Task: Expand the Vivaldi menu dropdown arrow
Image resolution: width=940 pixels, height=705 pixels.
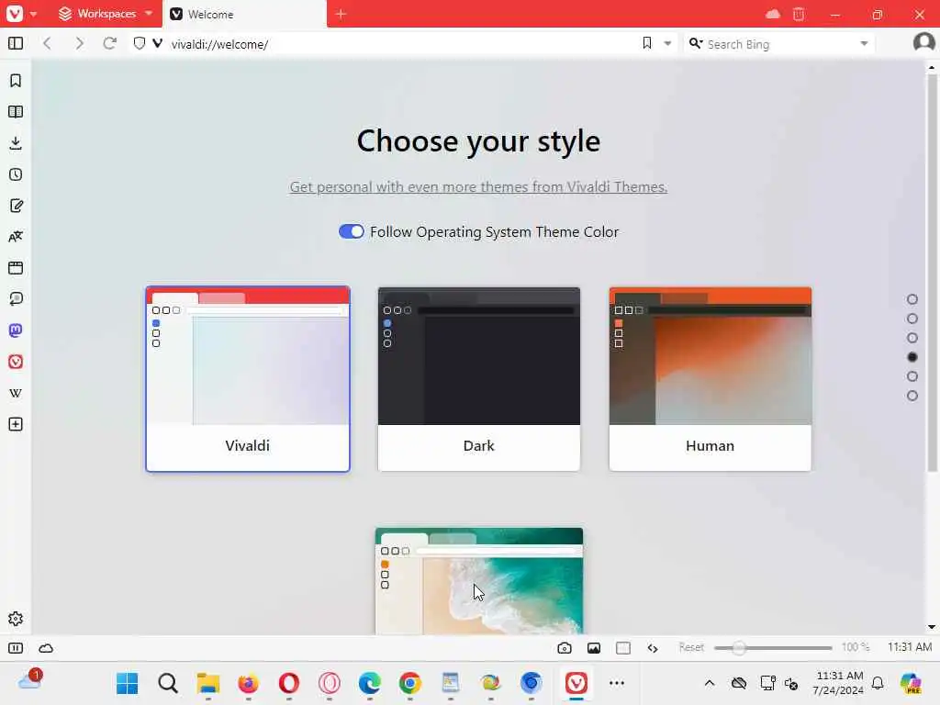Action: click(x=34, y=14)
